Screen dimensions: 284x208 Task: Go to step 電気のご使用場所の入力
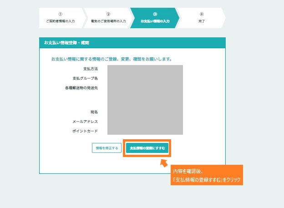tap(108, 21)
